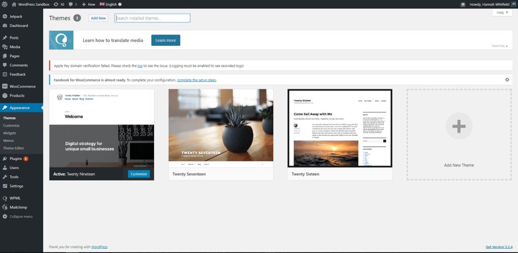Viewport: 518px width, 253px height.
Task: Open the updates icon showing 10
Action: coord(56,4)
